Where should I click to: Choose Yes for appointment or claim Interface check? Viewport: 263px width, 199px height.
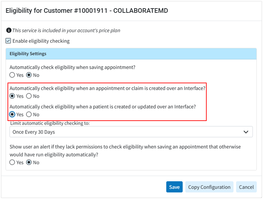pos(12,96)
